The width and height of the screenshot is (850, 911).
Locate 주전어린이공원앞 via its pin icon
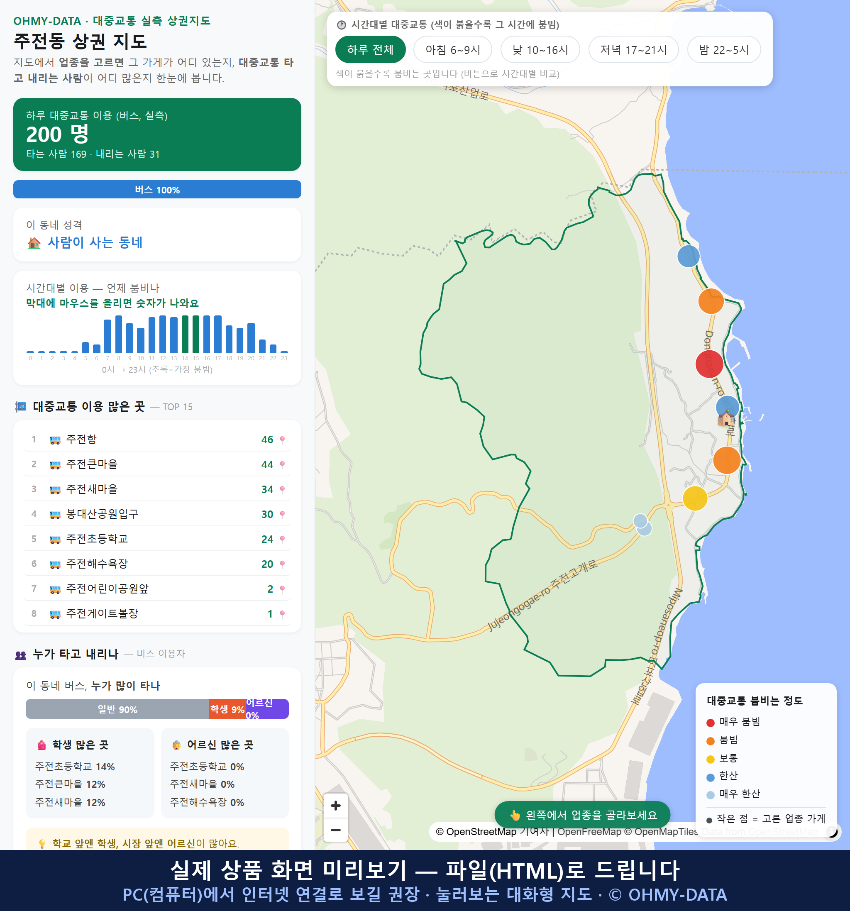point(282,589)
